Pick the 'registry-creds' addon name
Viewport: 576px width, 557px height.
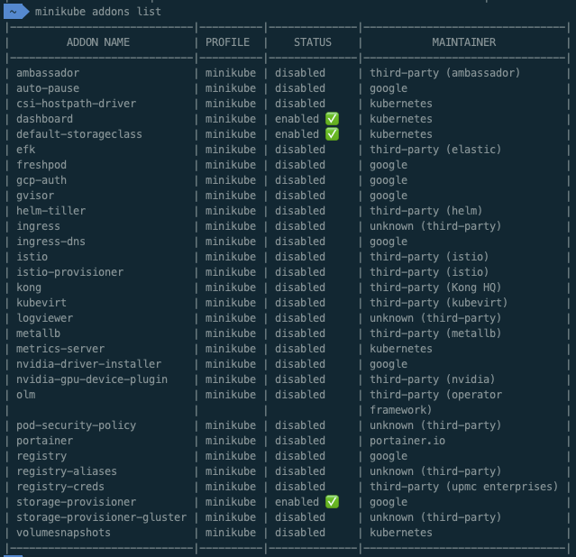click(60, 487)
